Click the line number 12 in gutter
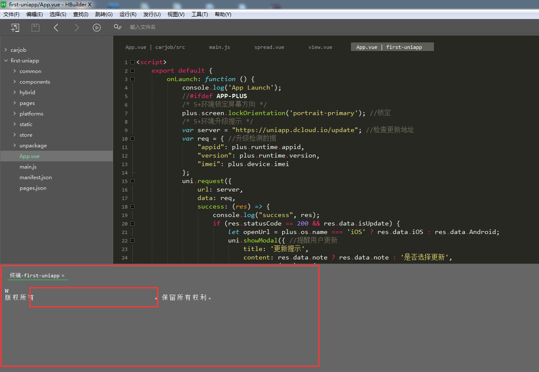Screen dimensions: 539x372 click(x=124, y=156)
